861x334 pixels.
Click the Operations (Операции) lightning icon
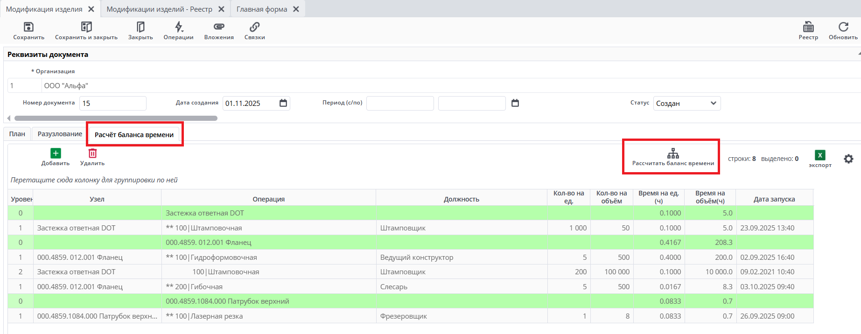pyautogui.click(x=179, y=27)
